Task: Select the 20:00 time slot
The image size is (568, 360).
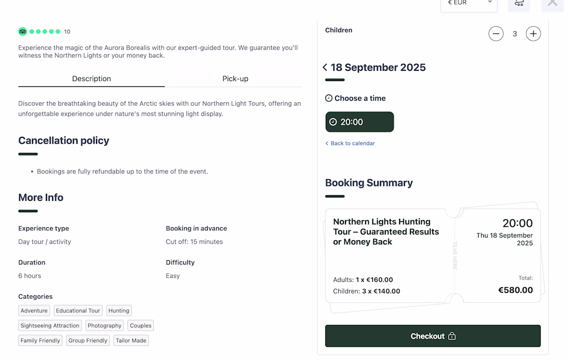Action: pyautogui.click(x=359, y=122)
